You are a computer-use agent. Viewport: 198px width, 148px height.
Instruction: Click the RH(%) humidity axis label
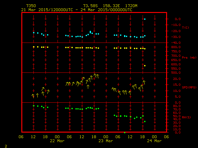185,117
